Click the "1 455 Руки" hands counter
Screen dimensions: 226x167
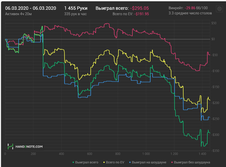[76, 8]
